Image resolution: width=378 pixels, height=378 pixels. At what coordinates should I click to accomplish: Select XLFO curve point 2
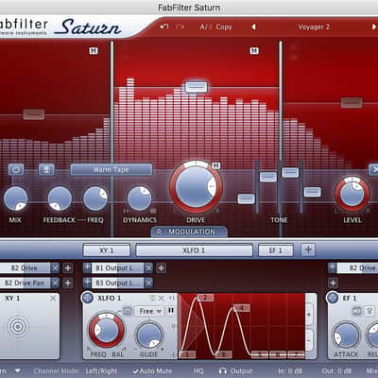point(205,298)
